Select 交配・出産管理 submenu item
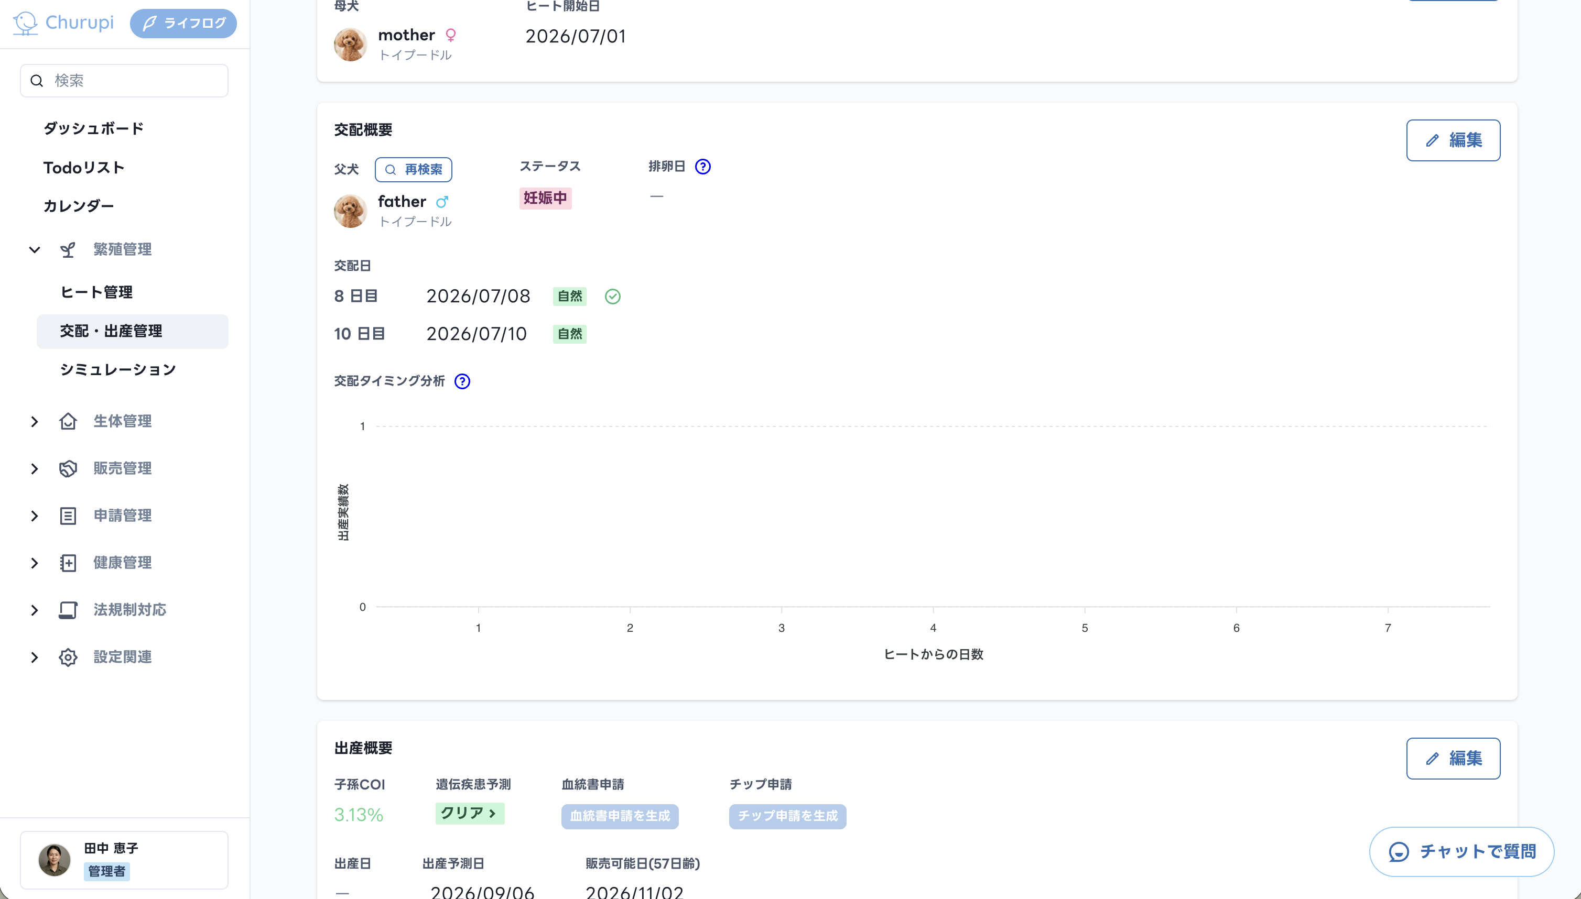The width and height of the screenshot is (1581, 899). 132,332
